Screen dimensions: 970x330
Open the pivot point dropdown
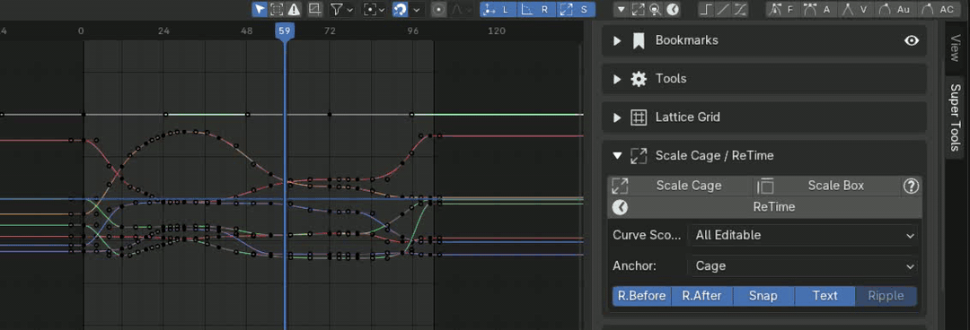pos(374,9)
